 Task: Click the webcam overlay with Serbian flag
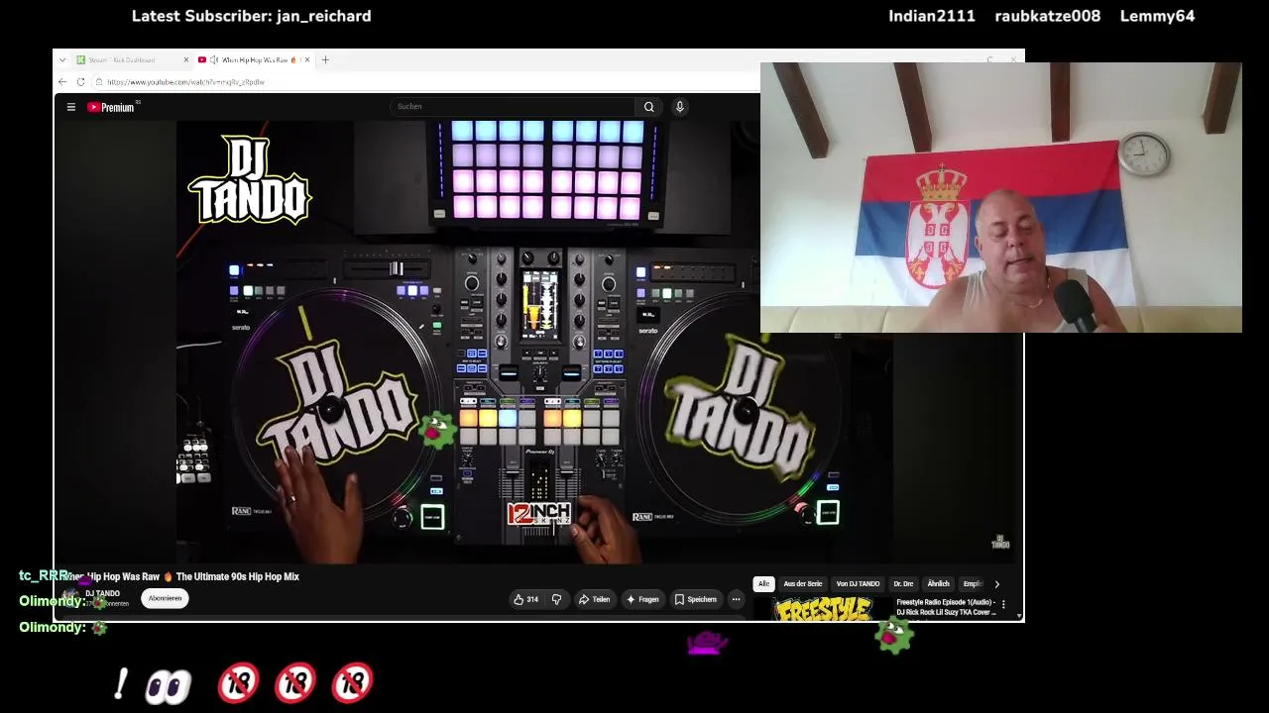coord(1001,198)
